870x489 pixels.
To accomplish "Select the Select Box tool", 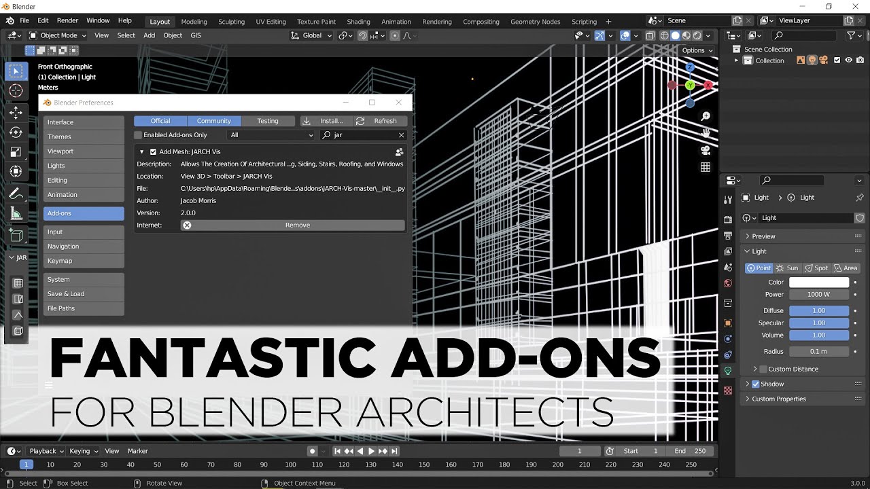I will pyautogui.click(x=16, y=71).
